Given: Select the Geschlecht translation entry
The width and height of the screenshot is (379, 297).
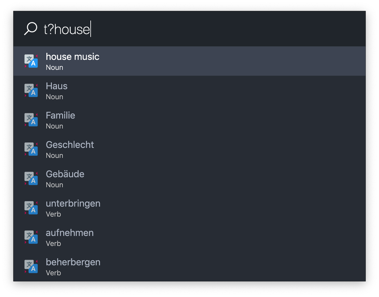Looking at the screenshot, I should pos(189,149).
